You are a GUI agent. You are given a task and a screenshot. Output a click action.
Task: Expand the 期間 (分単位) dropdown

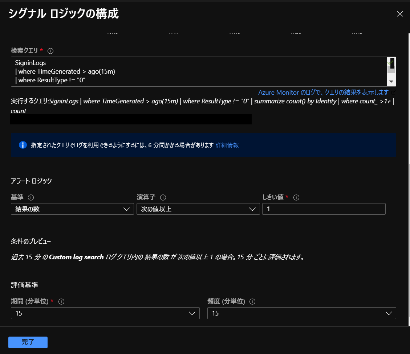(105, 313)
